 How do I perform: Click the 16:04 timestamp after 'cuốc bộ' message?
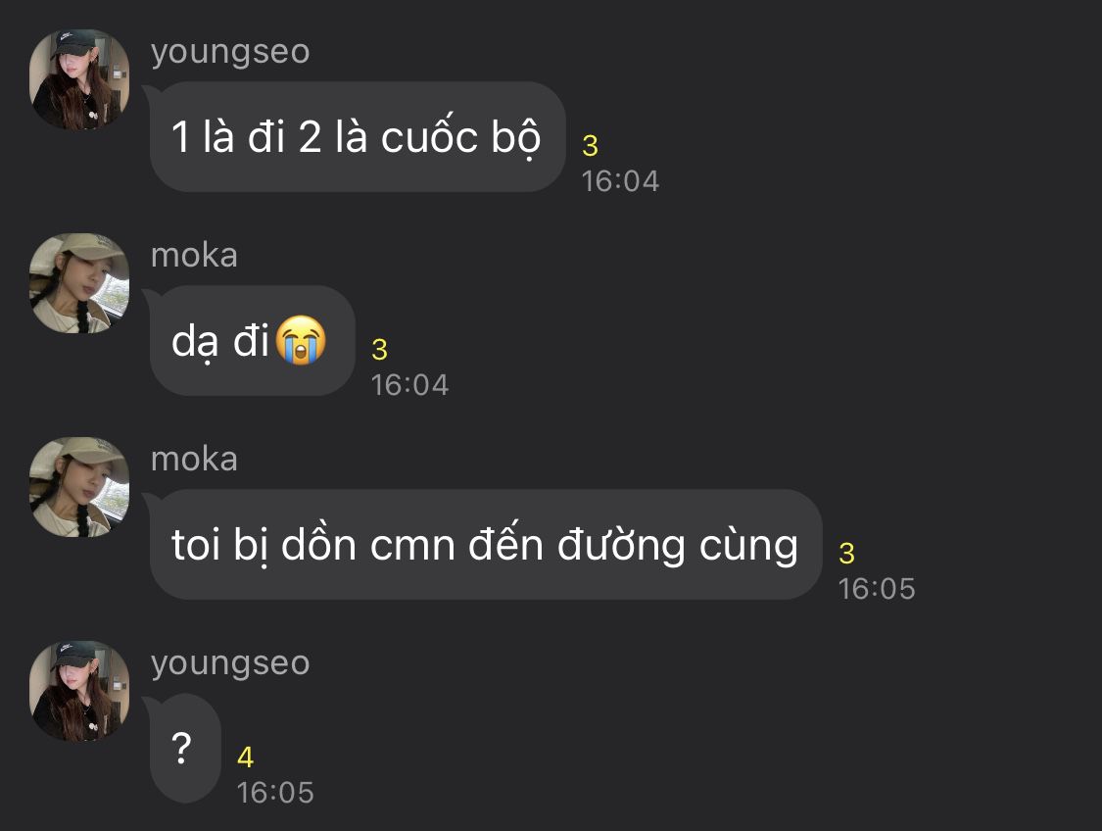pos(621,181)
